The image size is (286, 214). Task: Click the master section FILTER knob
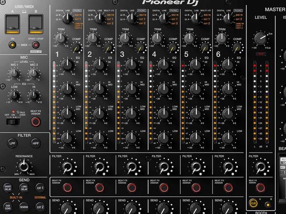point(260,166)
